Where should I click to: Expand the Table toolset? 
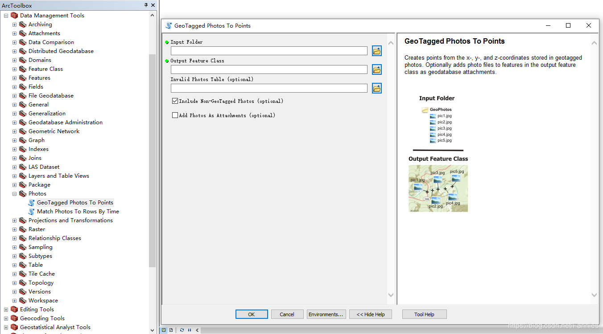(x=14, y=265)
